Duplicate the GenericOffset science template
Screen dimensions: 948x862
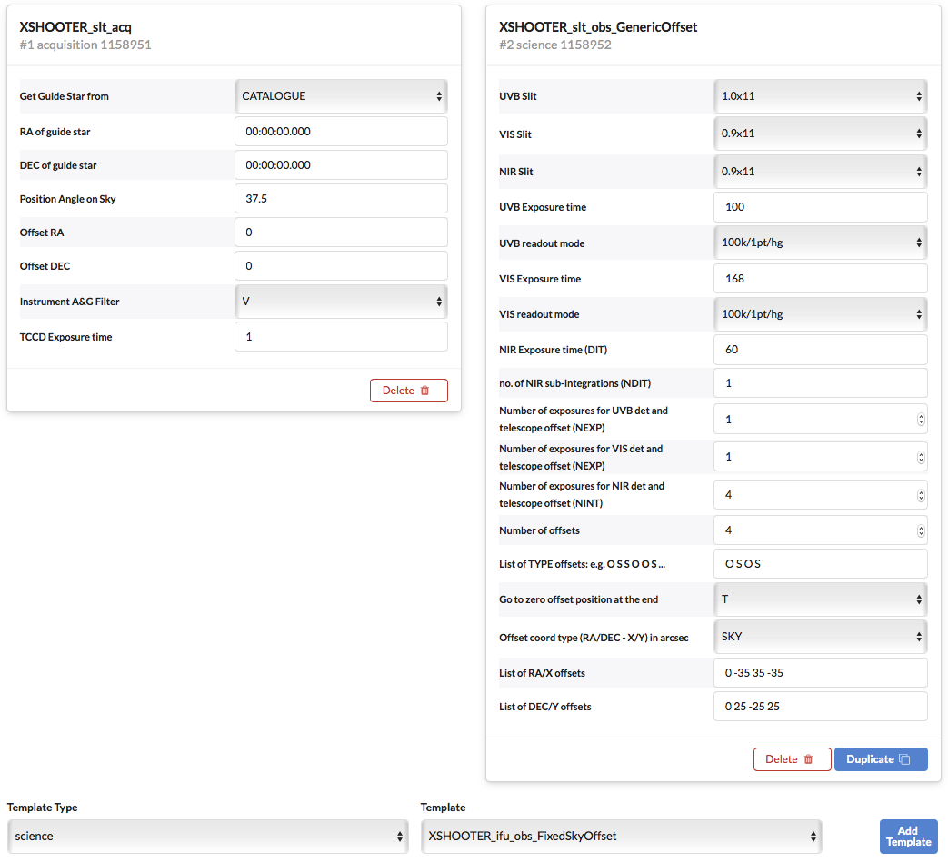click(880, 759)
